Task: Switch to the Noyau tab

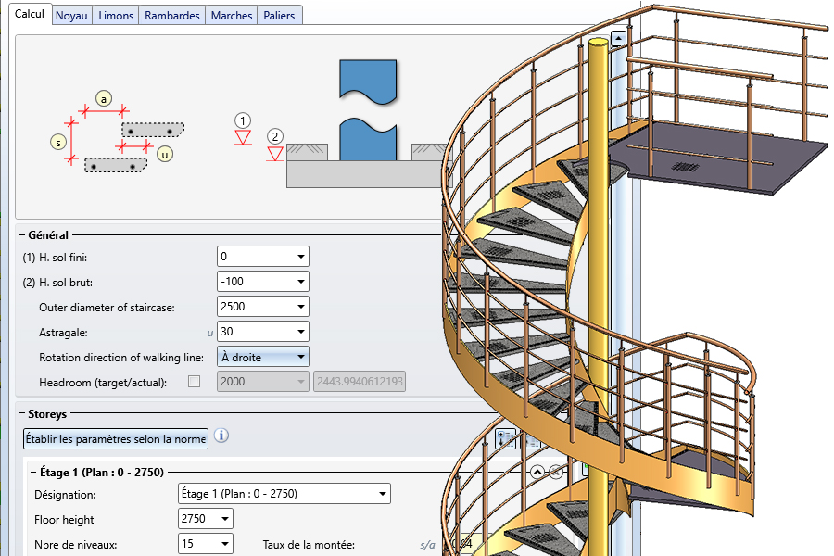Action: (x=71, y=16)
